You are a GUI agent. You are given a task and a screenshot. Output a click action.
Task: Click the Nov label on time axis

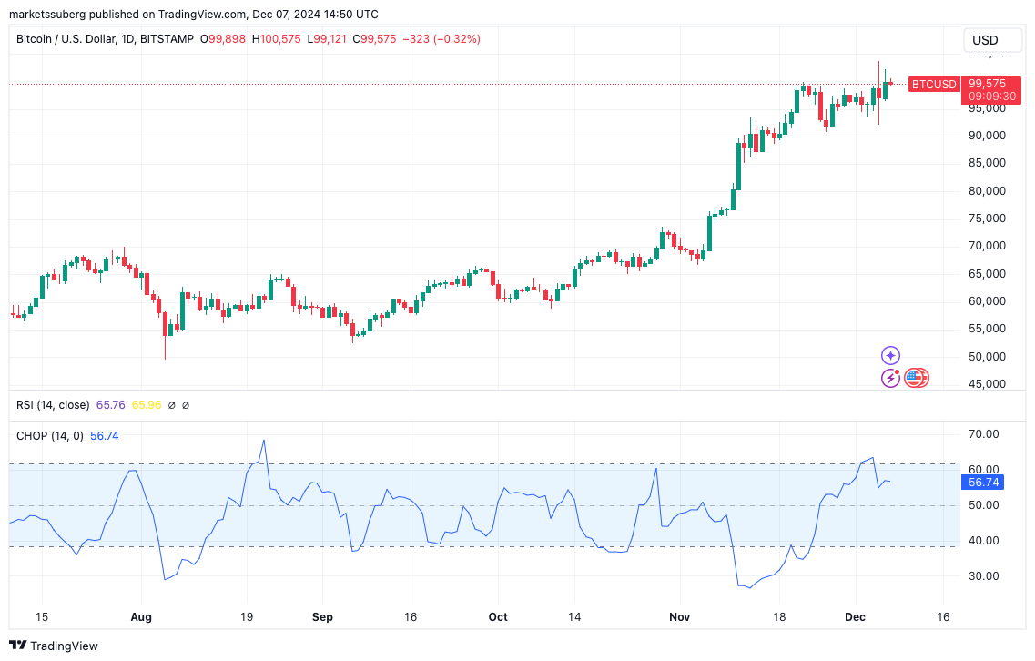[680, 617]
